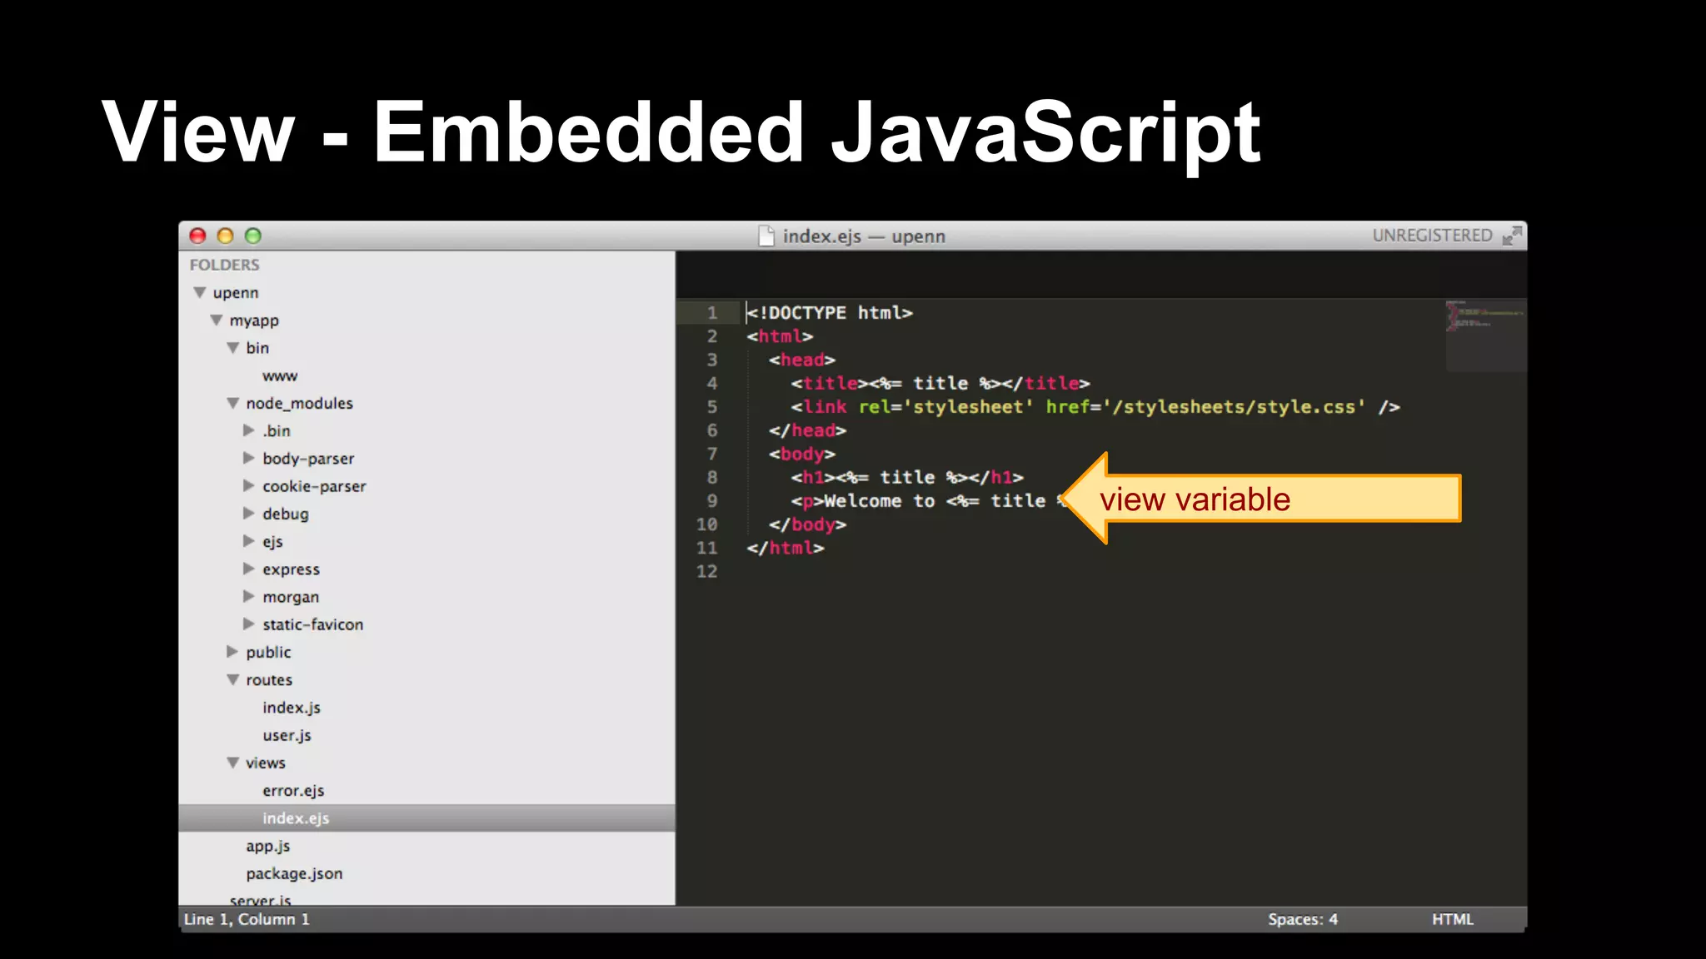Click line number 1 in gutter

pos(712,313)
